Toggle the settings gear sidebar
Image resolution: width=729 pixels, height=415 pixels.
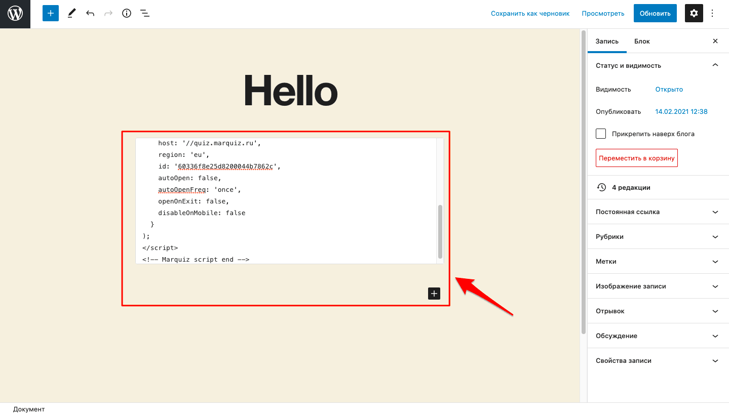point(694,14)
